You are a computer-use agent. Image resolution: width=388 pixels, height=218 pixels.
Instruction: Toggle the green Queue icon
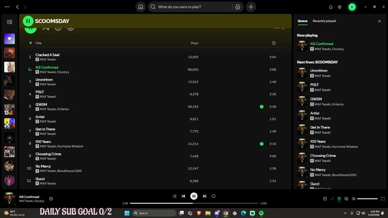coord(339,199)
